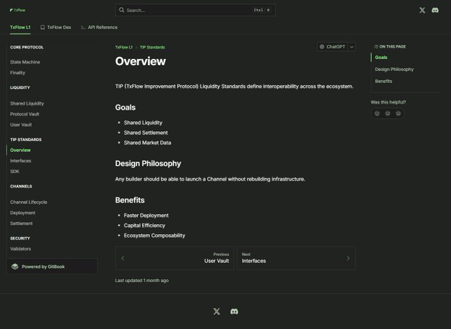
Task: Click the 'Was this helpful?' label
Action: (388, 102)
